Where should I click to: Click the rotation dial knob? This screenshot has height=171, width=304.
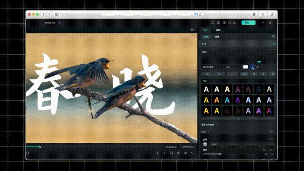pyautogui.click(x=205, y=144)
